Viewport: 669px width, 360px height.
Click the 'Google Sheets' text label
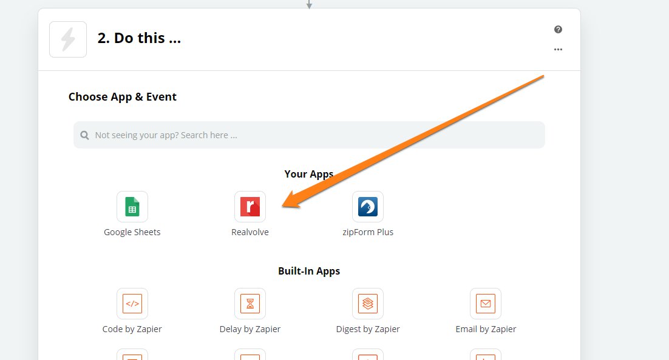132,232
